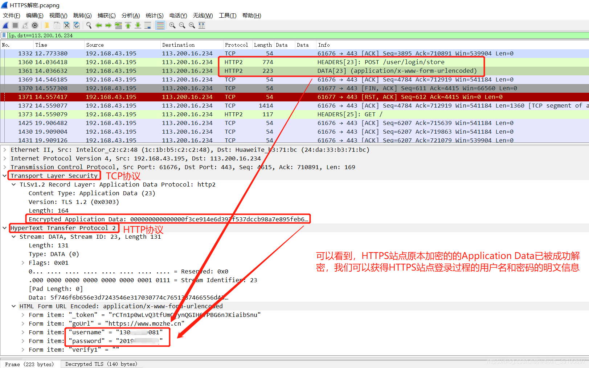
Task: Switch to Decrypted TLS (140 bytes) tab
Action: 101,364
